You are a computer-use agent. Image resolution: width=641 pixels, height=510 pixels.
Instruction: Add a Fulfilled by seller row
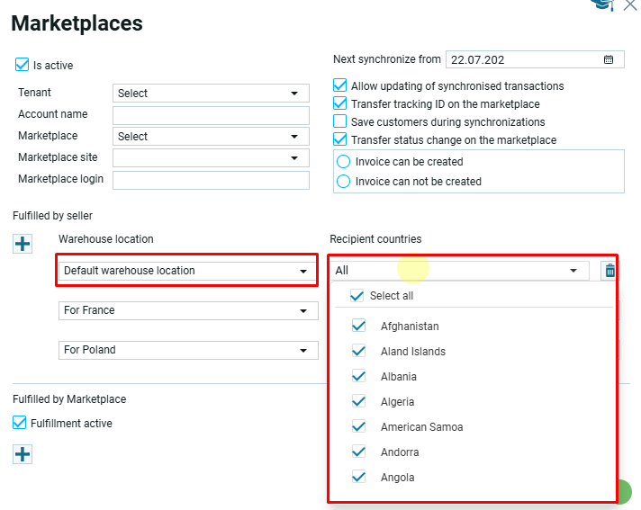tap(23, 243)
